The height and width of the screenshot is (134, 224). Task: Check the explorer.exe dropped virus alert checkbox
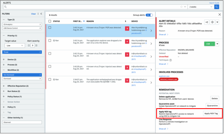(50, 40)
